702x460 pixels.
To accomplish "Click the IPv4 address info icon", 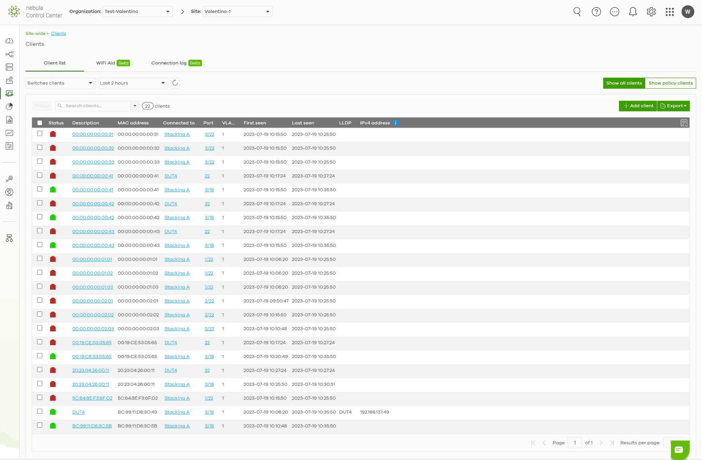I will tap(396, 123).
